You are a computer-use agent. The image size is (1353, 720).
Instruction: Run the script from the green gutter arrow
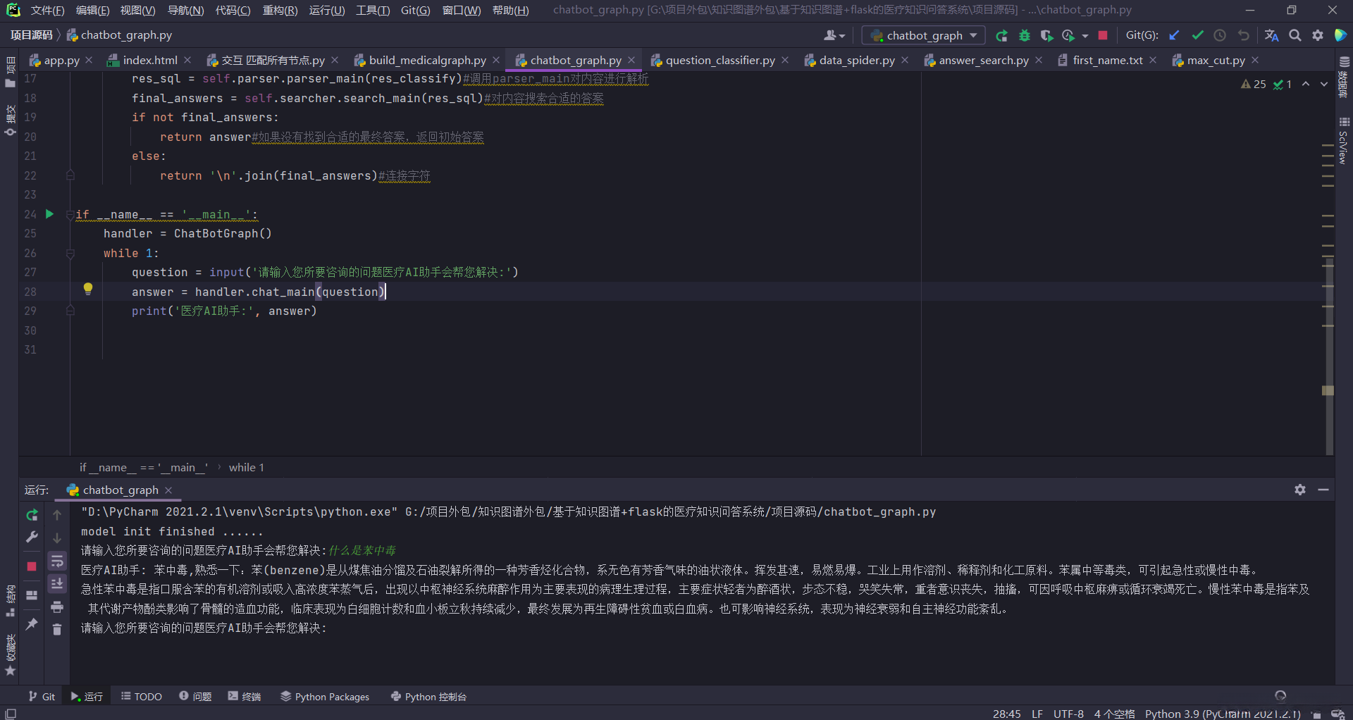49,214
